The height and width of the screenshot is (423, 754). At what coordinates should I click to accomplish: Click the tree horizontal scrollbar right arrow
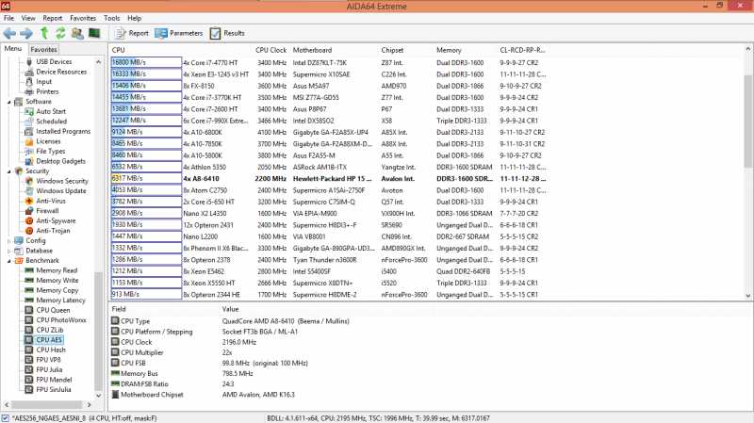pos(89,405)
